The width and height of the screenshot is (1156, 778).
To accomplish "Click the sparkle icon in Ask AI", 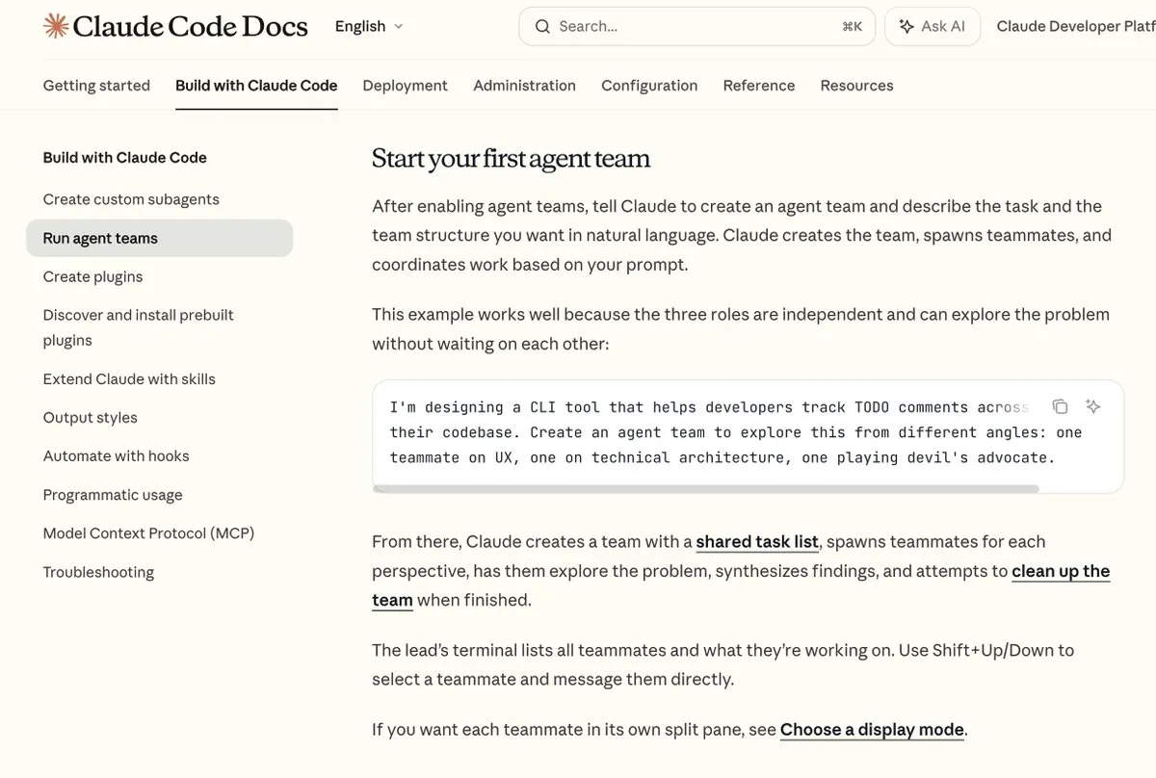I will 906,27.
